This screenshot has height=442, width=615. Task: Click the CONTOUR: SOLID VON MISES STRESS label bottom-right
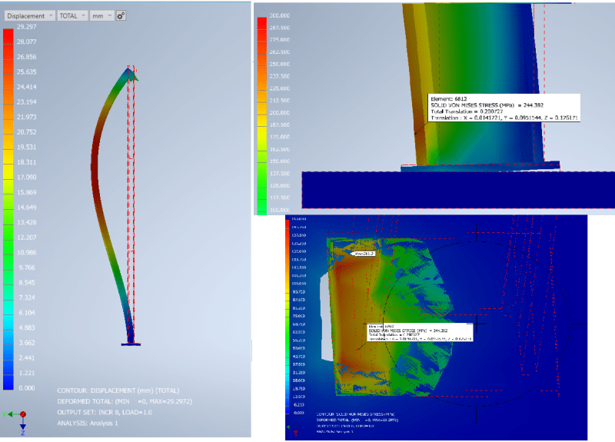point(355,414)
